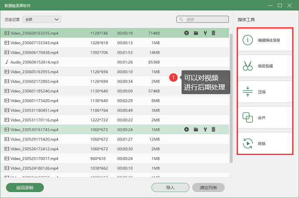Select Video_230524180126.mp4 row
Image resolution: width=299 pixels, height=198 pixels.
point(115,168)
